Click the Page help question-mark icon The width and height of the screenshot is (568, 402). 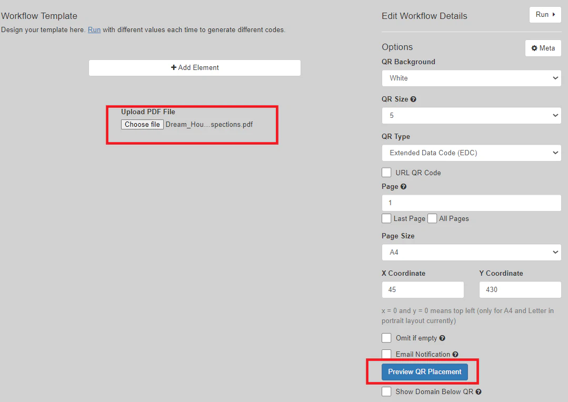[403, 187]
